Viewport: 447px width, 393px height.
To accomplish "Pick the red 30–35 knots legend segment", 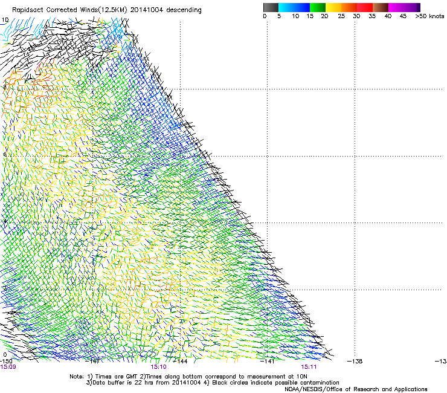I will (365, 7).
